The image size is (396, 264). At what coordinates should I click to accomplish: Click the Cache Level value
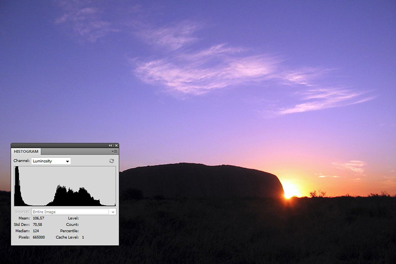[83, 237]
